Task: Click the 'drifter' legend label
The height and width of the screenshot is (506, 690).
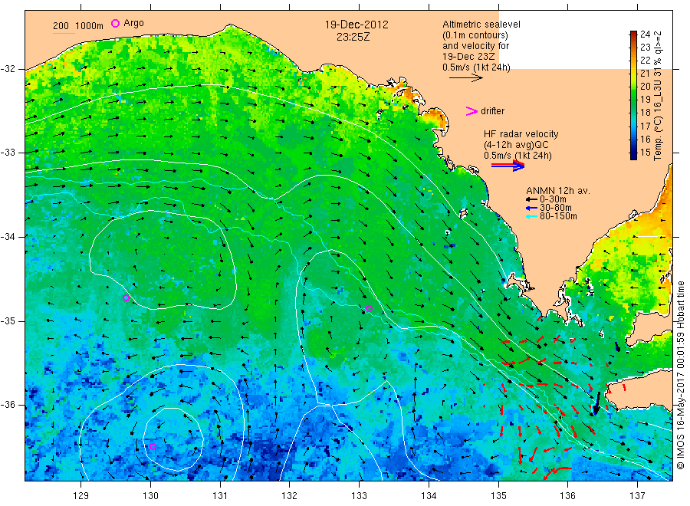Action: pos(492,111)
